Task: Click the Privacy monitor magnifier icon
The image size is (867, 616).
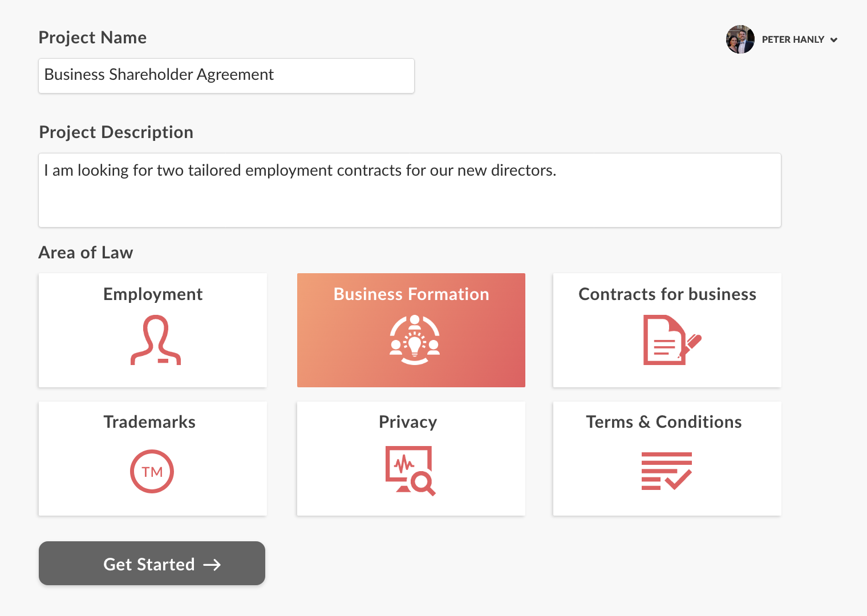Action: (410, 471)
